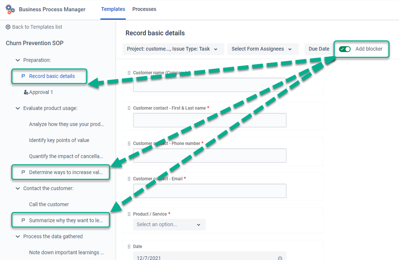Click the Due Date button
The image size is (399, 260).
click(319, 49)
